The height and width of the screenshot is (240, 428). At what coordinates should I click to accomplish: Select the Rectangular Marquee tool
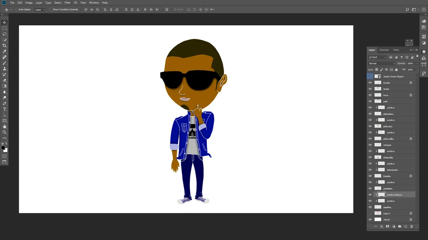click(4, 28)
